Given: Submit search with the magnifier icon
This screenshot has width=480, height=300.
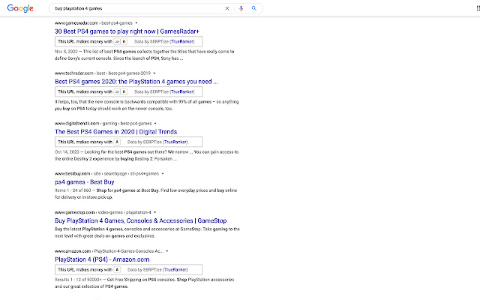Looking at the screenshot, I should 254,8.
